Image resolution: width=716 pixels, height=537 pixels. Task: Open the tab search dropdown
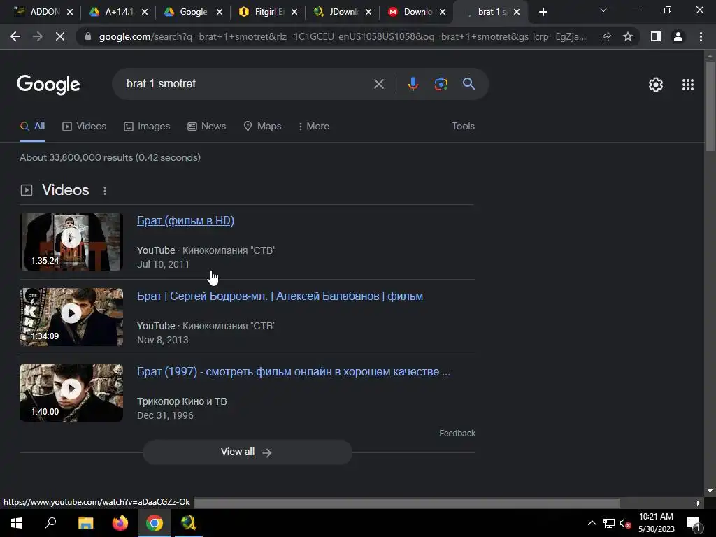603,10
